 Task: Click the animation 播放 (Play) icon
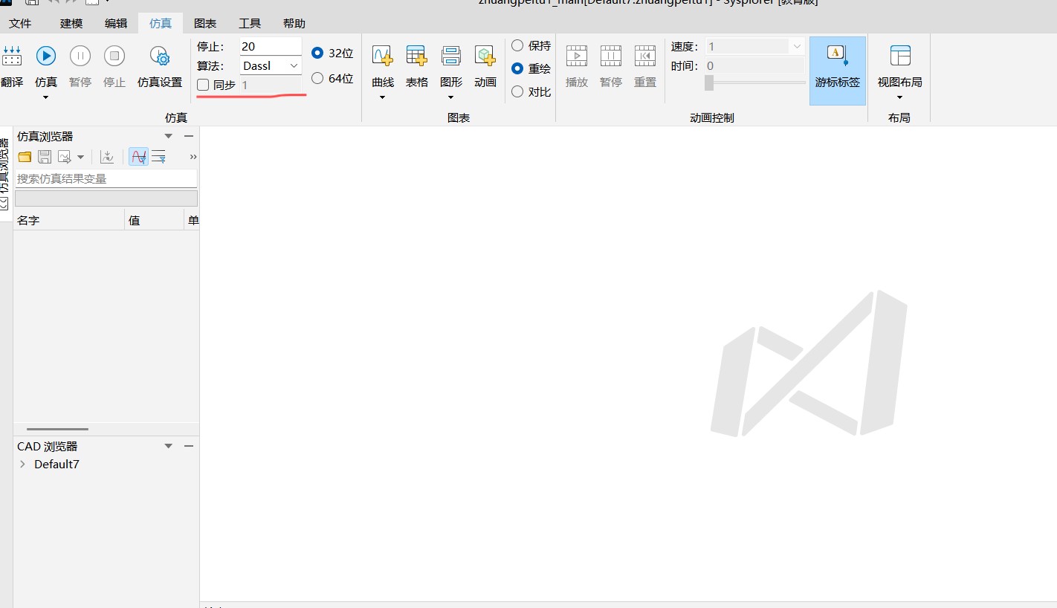coord(577,56)
